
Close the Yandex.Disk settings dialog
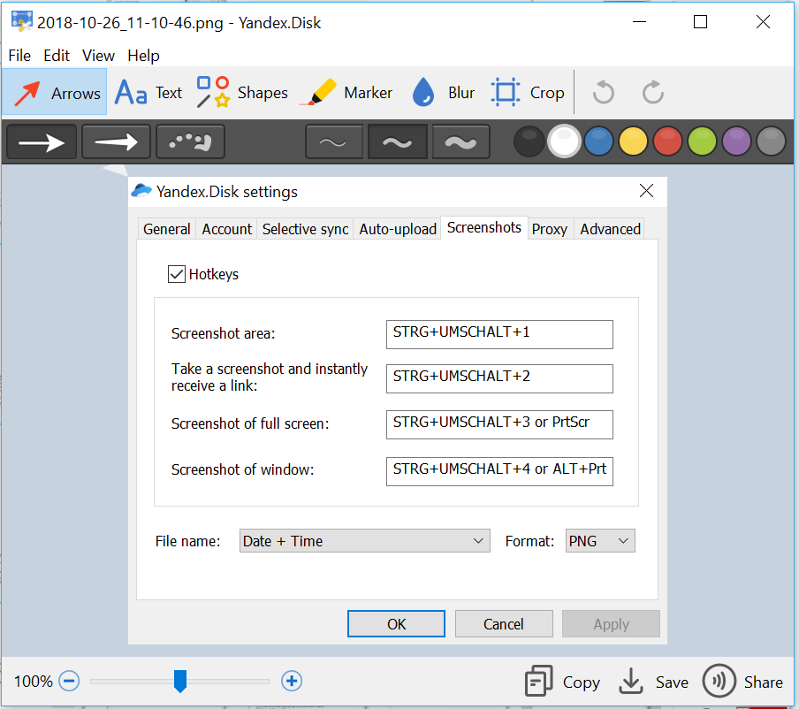[x=646, y=191]
